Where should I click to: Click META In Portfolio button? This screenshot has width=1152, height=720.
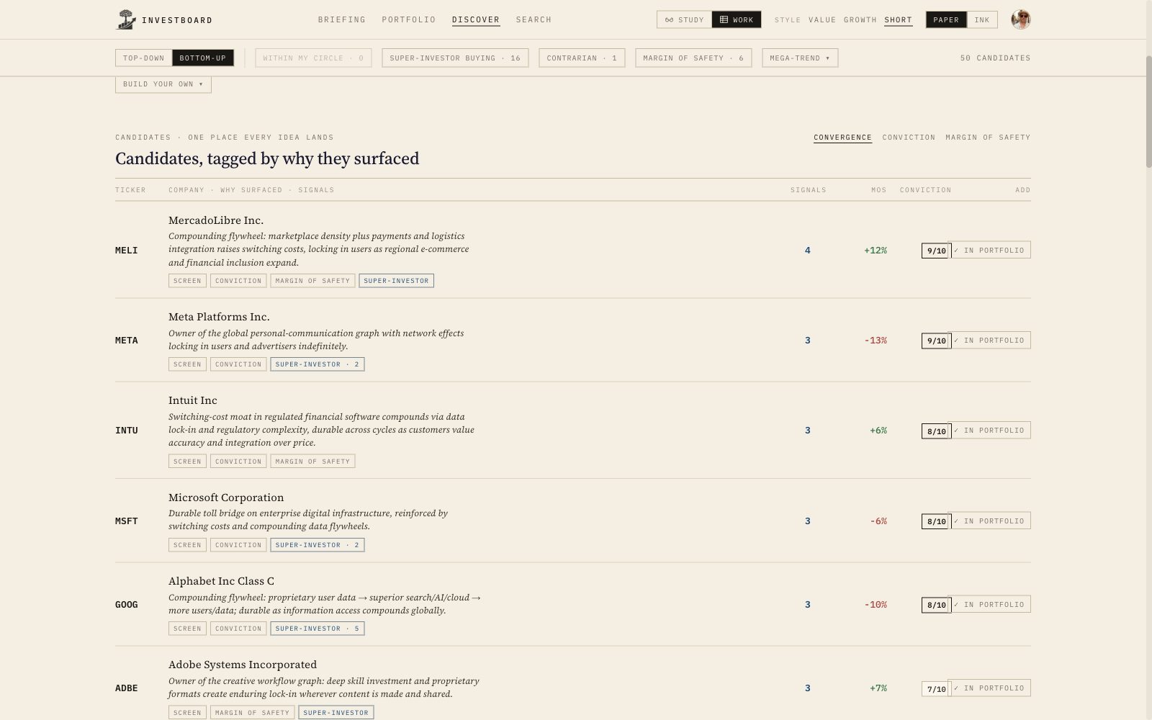tap(990, 340)
